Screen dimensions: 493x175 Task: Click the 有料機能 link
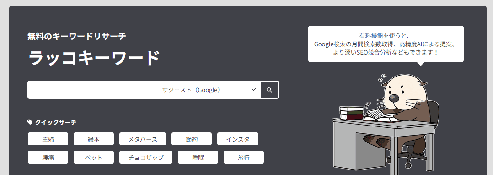tap(371, 36)
